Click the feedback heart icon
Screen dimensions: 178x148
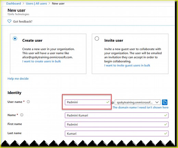[x=9, y=21]
